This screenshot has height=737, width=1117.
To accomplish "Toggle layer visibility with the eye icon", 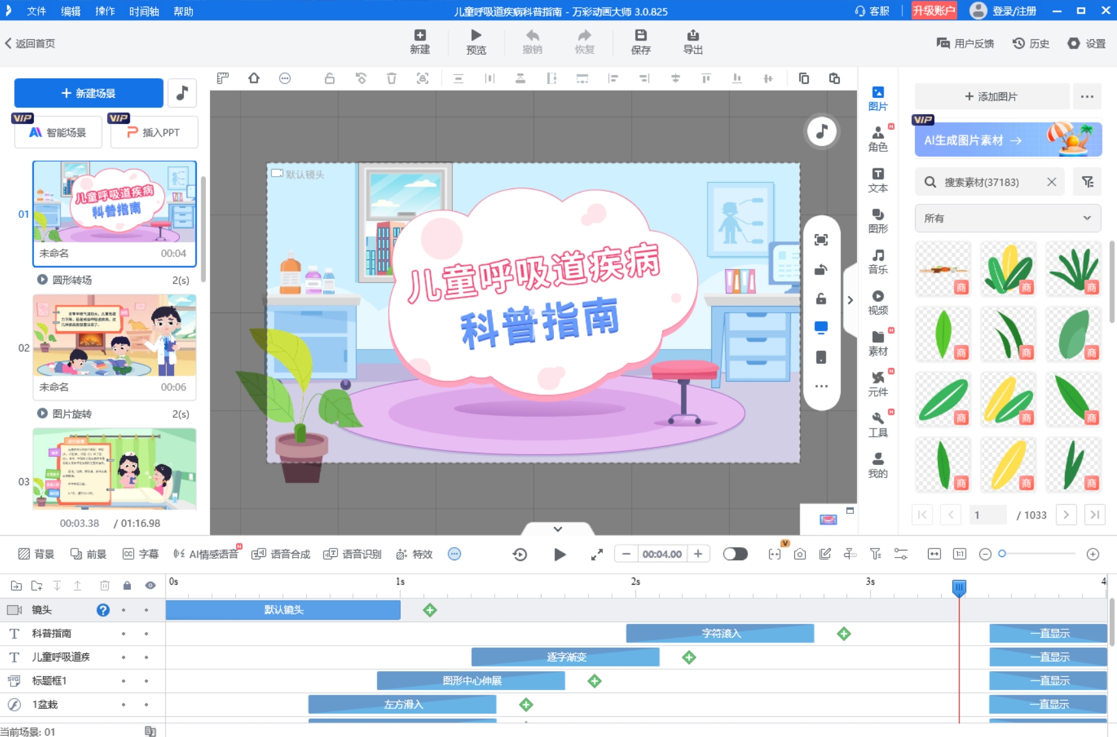I will (150, 585).
